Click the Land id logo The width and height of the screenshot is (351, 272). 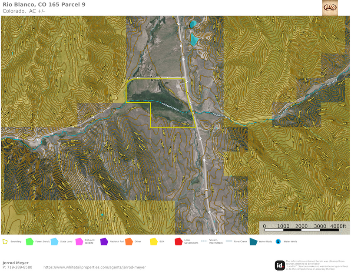(x=280, y=265)
